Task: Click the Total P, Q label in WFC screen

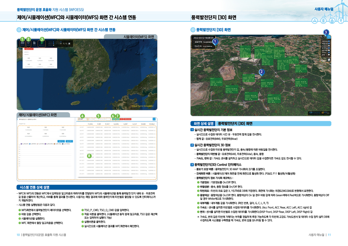Action: [22, 124]
